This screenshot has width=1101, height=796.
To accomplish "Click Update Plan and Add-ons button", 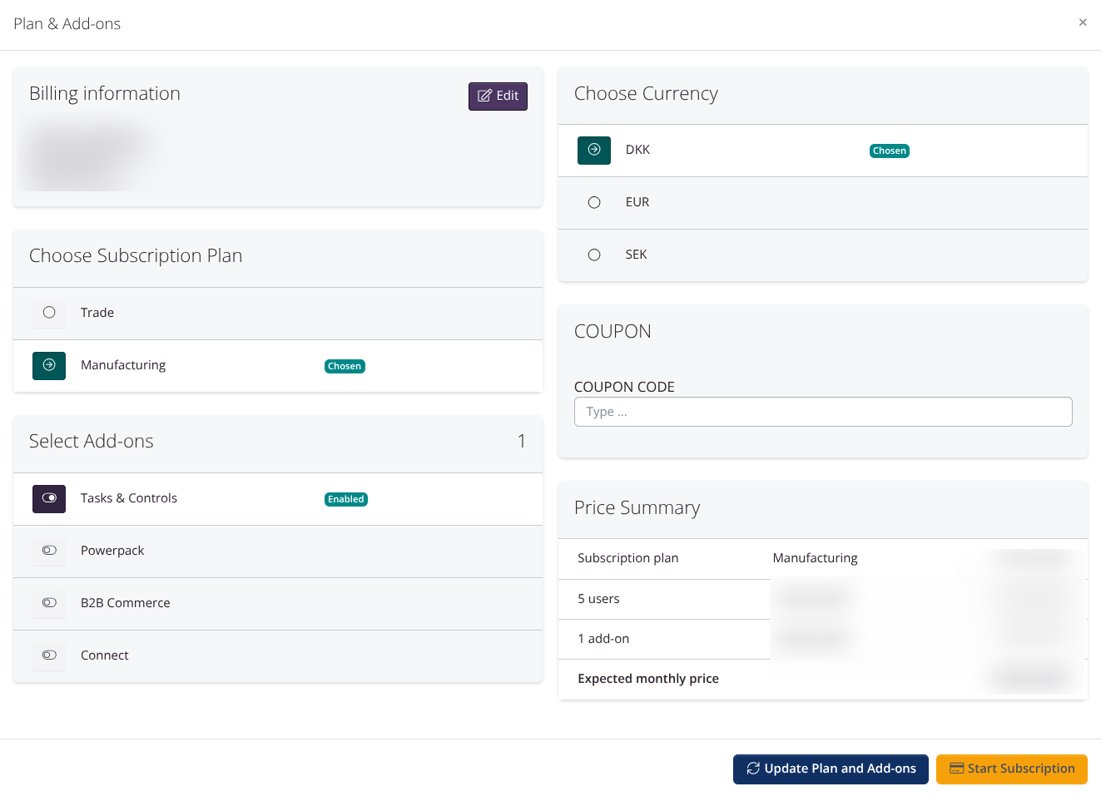I will (830, 769).
